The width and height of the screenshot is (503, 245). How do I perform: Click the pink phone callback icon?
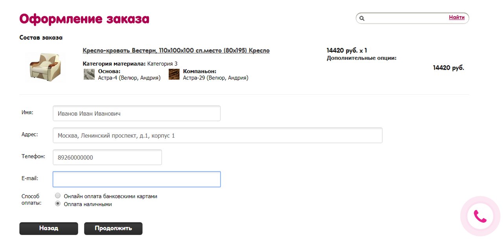click(x=480, y=216)
